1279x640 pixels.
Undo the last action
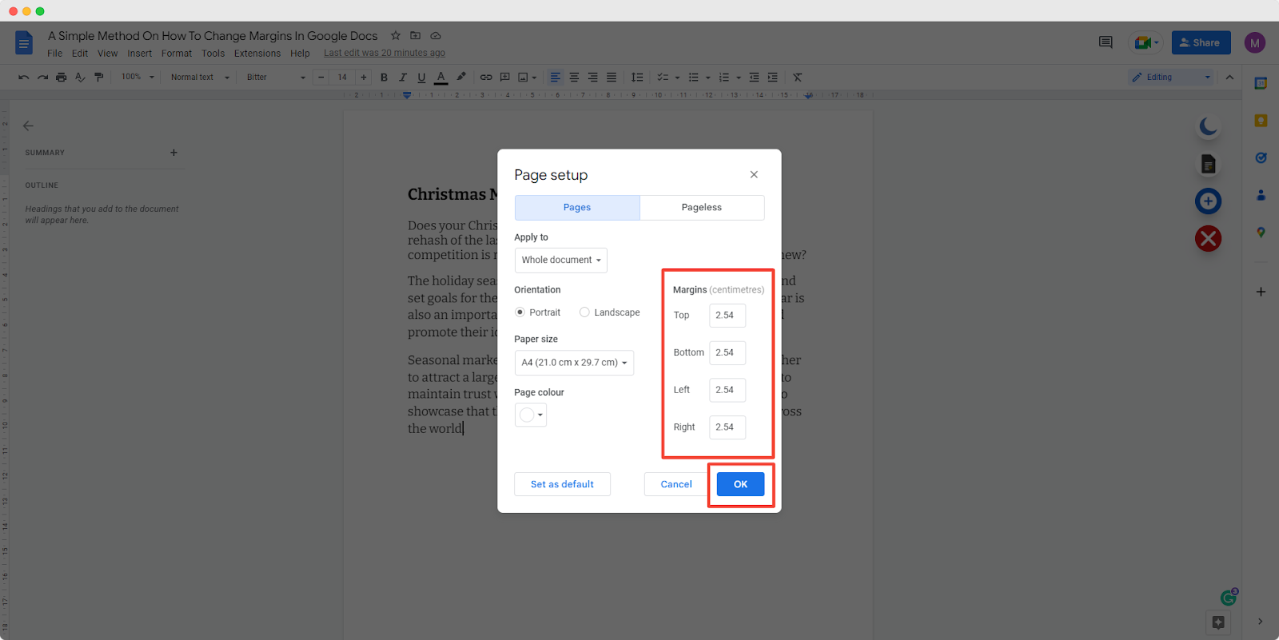click(24, 78)
